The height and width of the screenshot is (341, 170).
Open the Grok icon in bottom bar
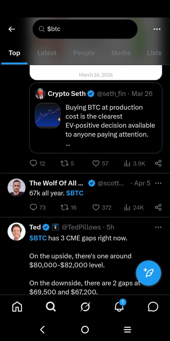[85, 307]
